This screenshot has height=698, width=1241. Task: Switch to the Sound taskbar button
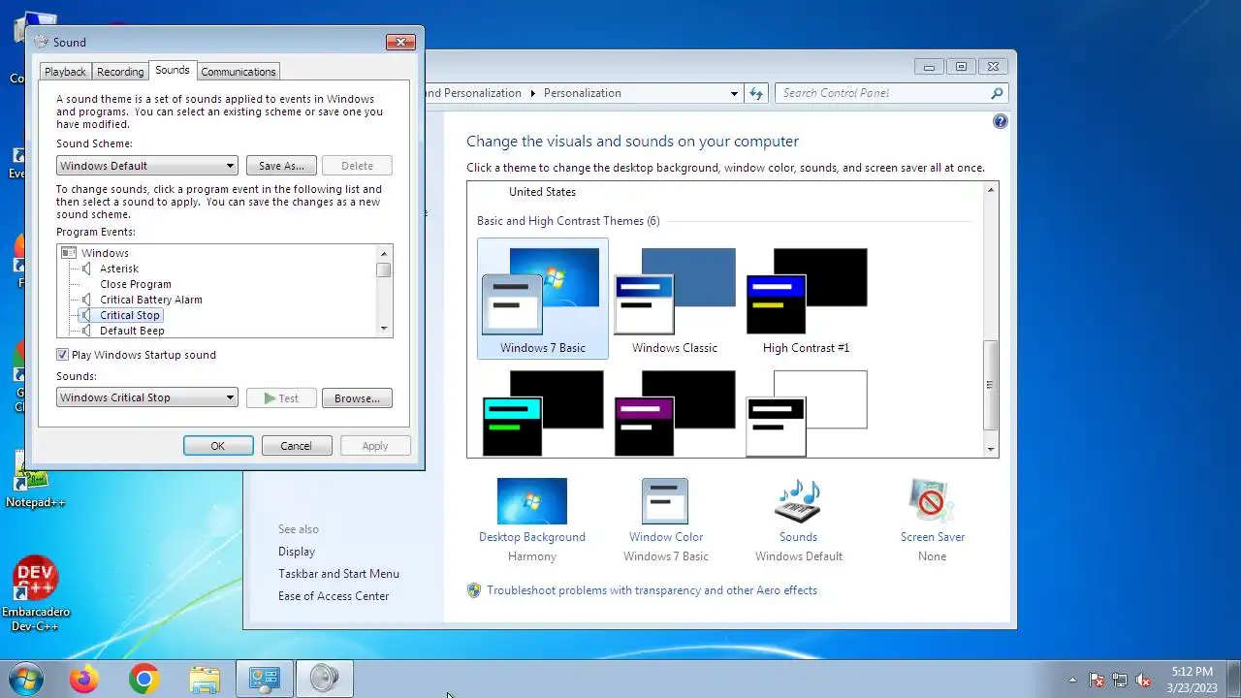[324, 680]
